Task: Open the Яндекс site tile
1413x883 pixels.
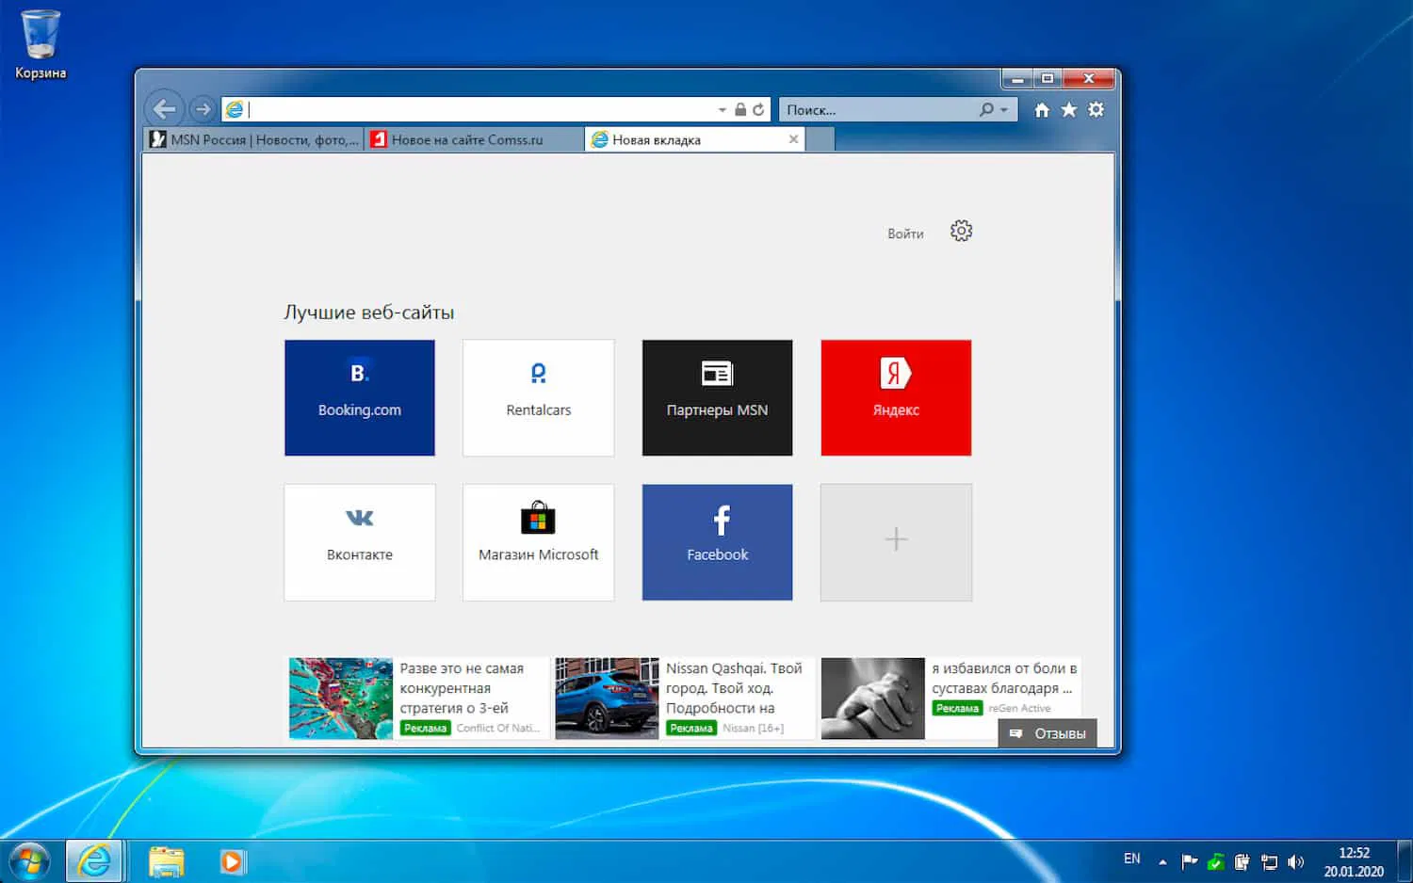Action: tap(895, 397)
